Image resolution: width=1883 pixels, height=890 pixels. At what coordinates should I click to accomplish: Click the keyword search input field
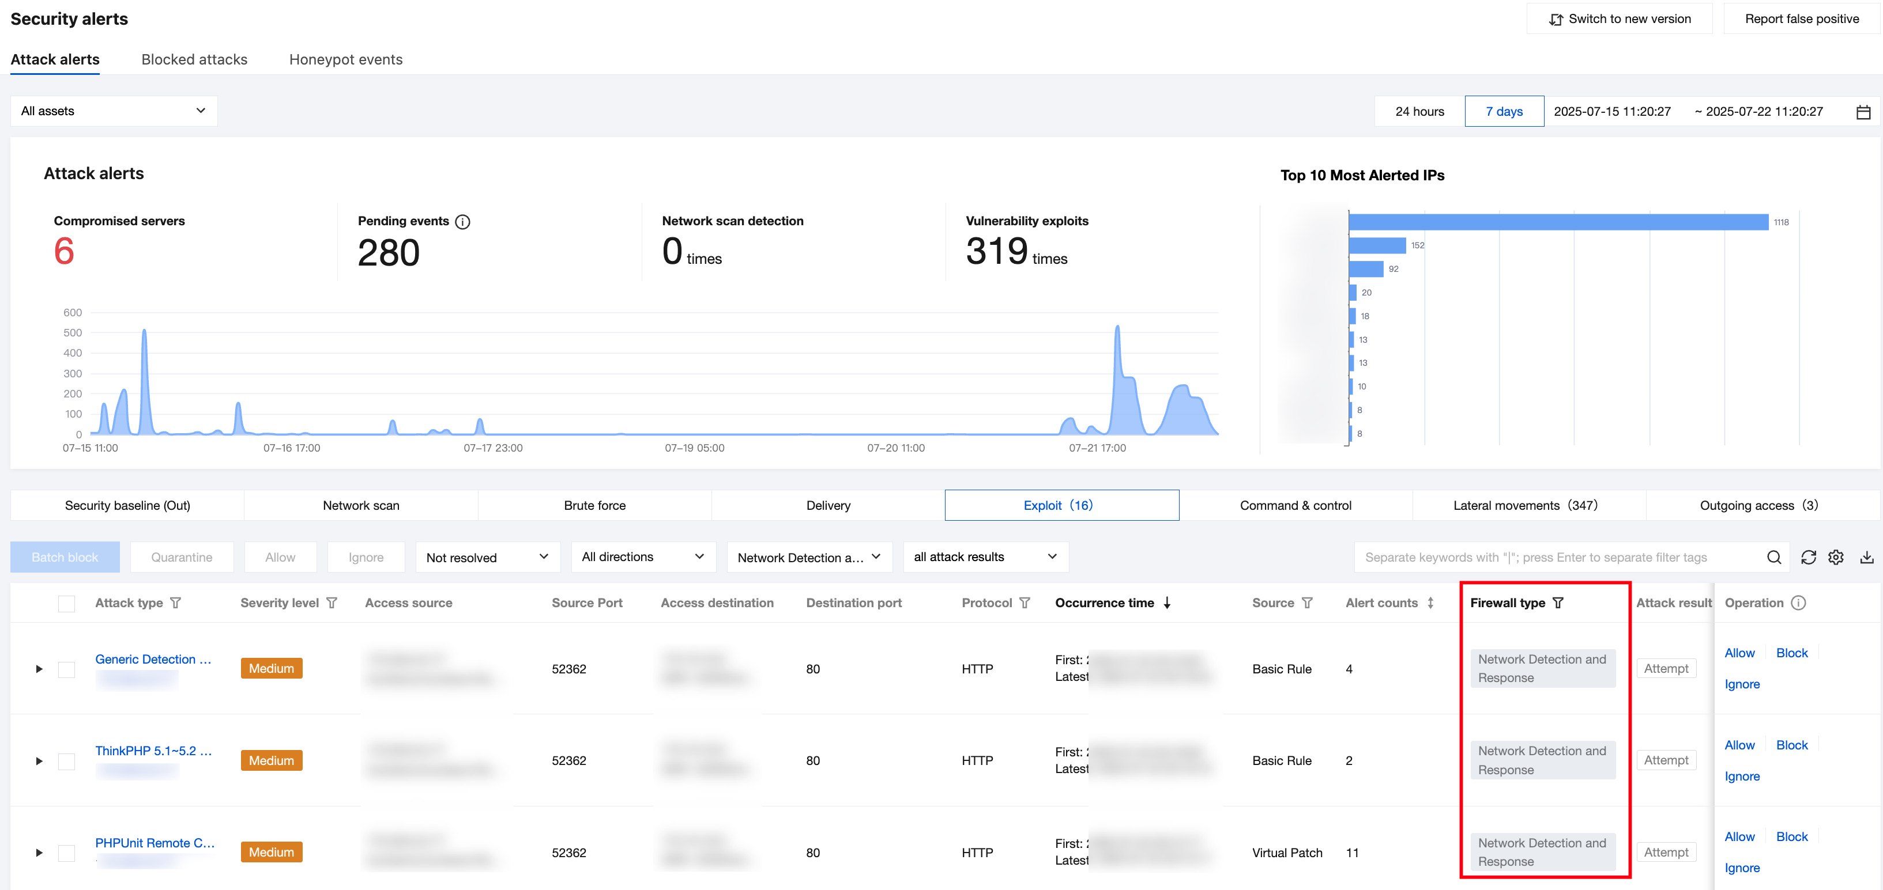(1557, 557)
